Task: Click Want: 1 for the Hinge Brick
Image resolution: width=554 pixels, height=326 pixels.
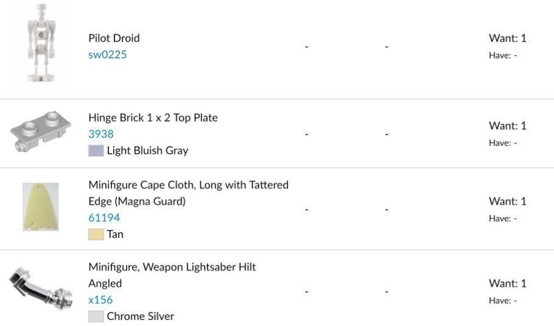Action: pyautogui.click(x=507, y=125)
